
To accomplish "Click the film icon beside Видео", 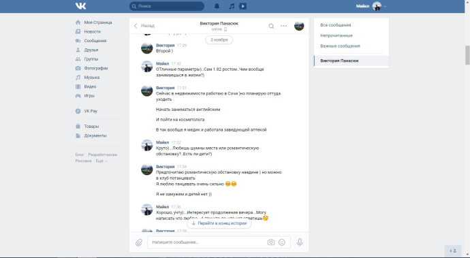I will [78, 86].
